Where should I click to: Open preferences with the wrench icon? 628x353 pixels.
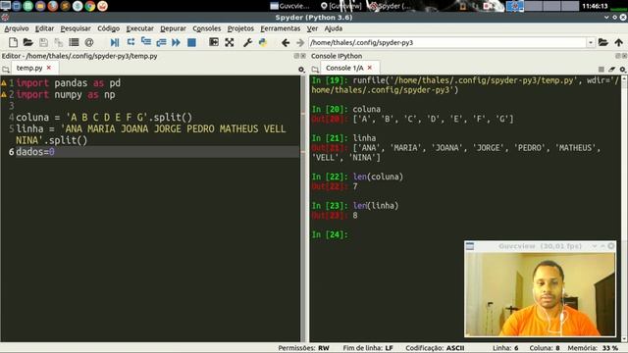click(247, 42)
